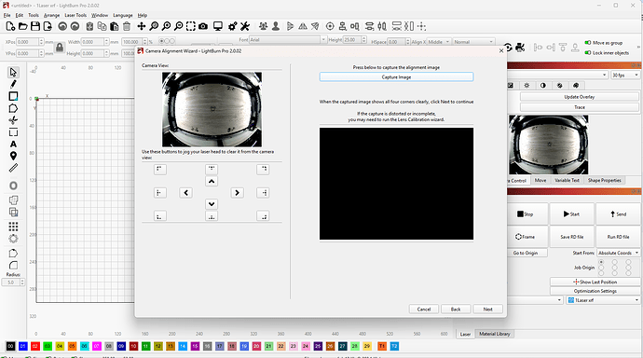The image size is (643, 358).
Task: Click the Zoom to Frame dashed-square icon
Action: coord(191,26)
